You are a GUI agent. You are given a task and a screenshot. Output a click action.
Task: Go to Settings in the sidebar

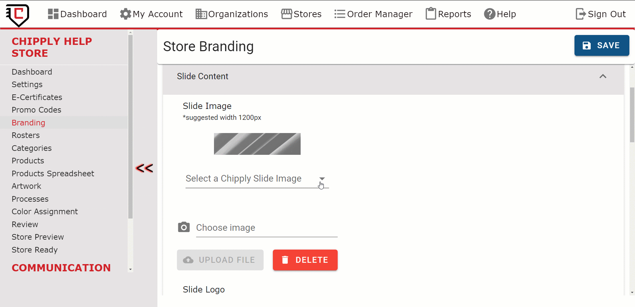click(27, 85)
